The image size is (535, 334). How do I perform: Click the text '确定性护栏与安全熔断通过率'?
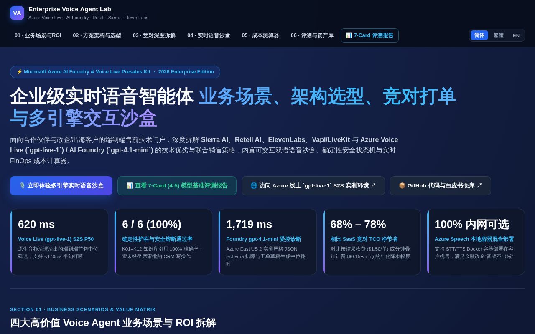pos(157,239)
